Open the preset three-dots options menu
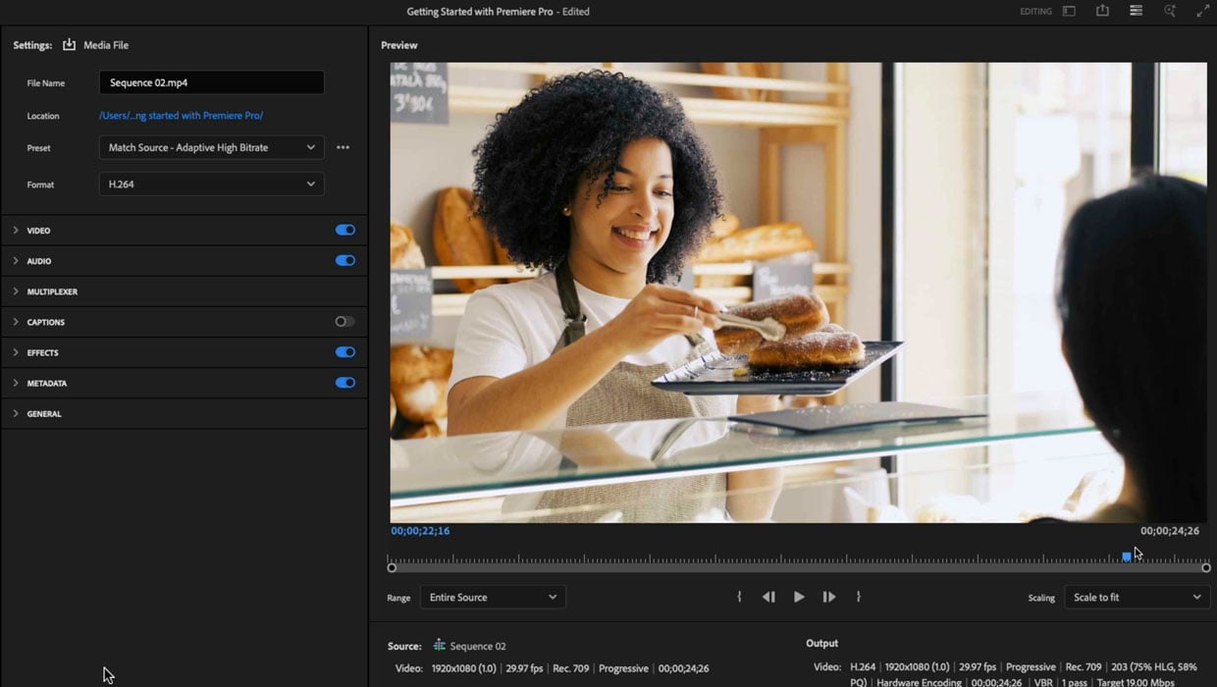This screenshot has height=687, width=1217. [343, 147]
